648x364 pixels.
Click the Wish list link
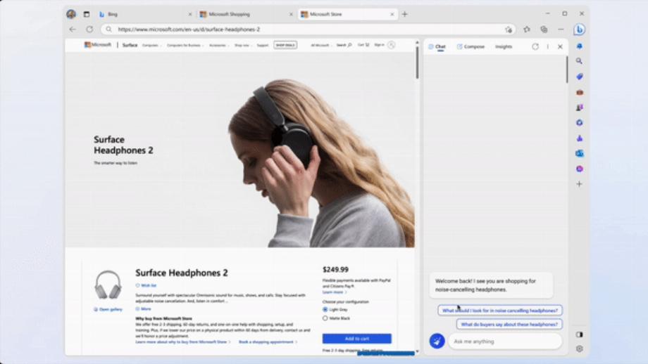147,285
